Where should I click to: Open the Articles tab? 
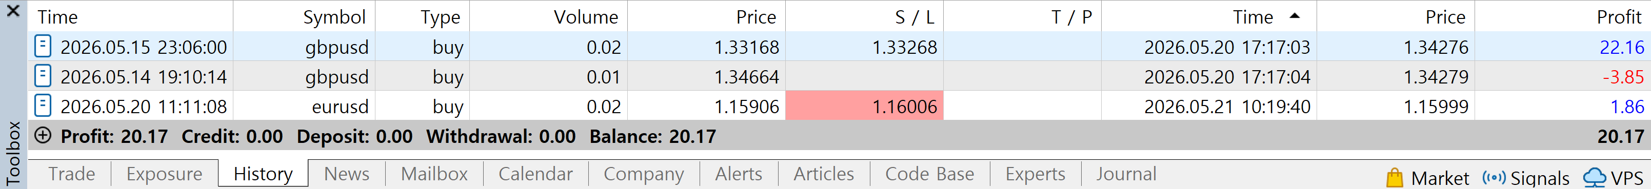pos(824,174)
